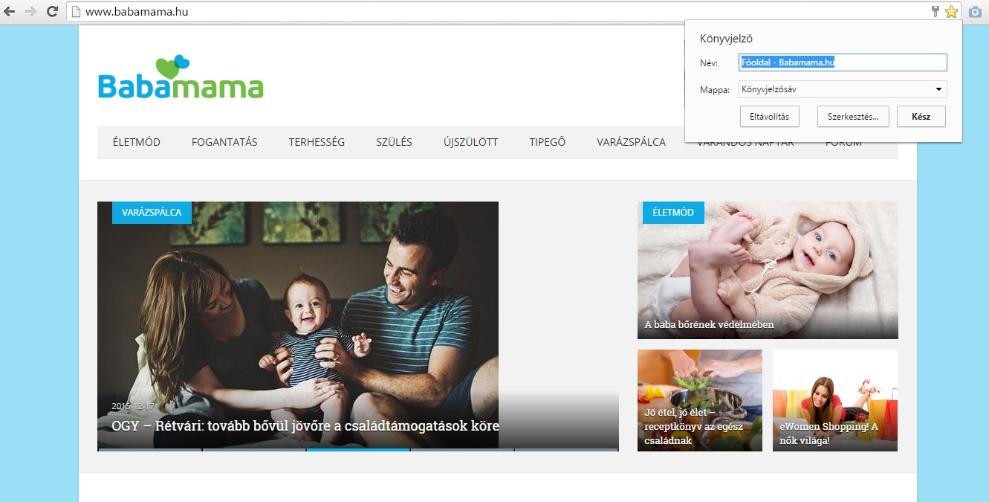Viewport: 989px width, 502px height.
Task: Click the page icon beside the URL
Action: (75, 11)
